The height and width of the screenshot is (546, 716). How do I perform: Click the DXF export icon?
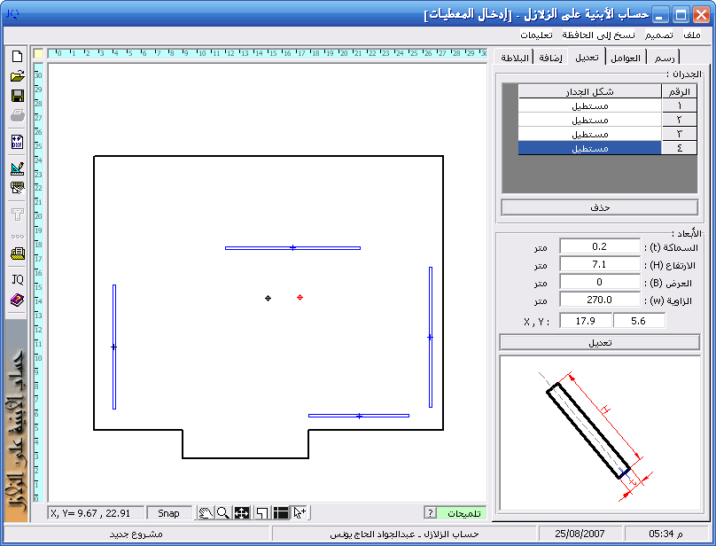tap(17, 142)
